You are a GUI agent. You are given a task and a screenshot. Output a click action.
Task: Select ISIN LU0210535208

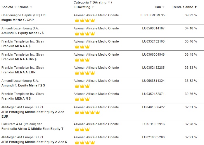coord(153,137)
